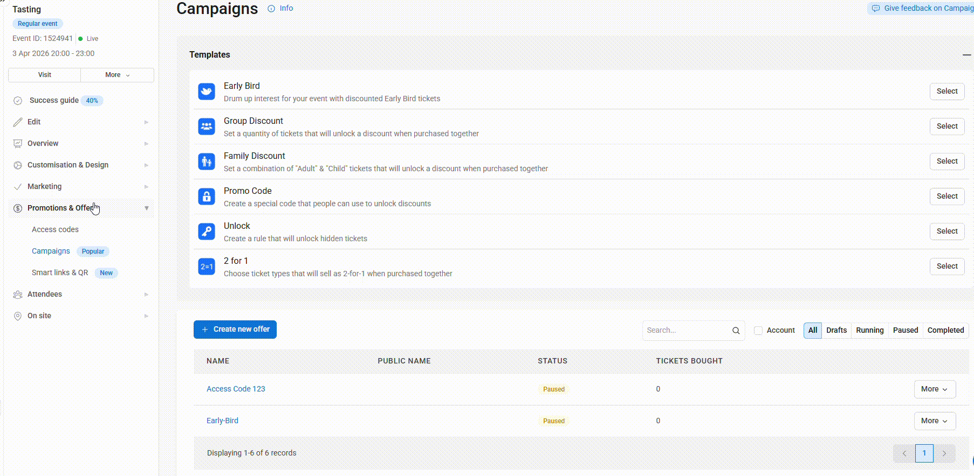Viewport: 974px width, 476px height.
Task: Click Paused status of Access Code 123
Action: point(554,389)
